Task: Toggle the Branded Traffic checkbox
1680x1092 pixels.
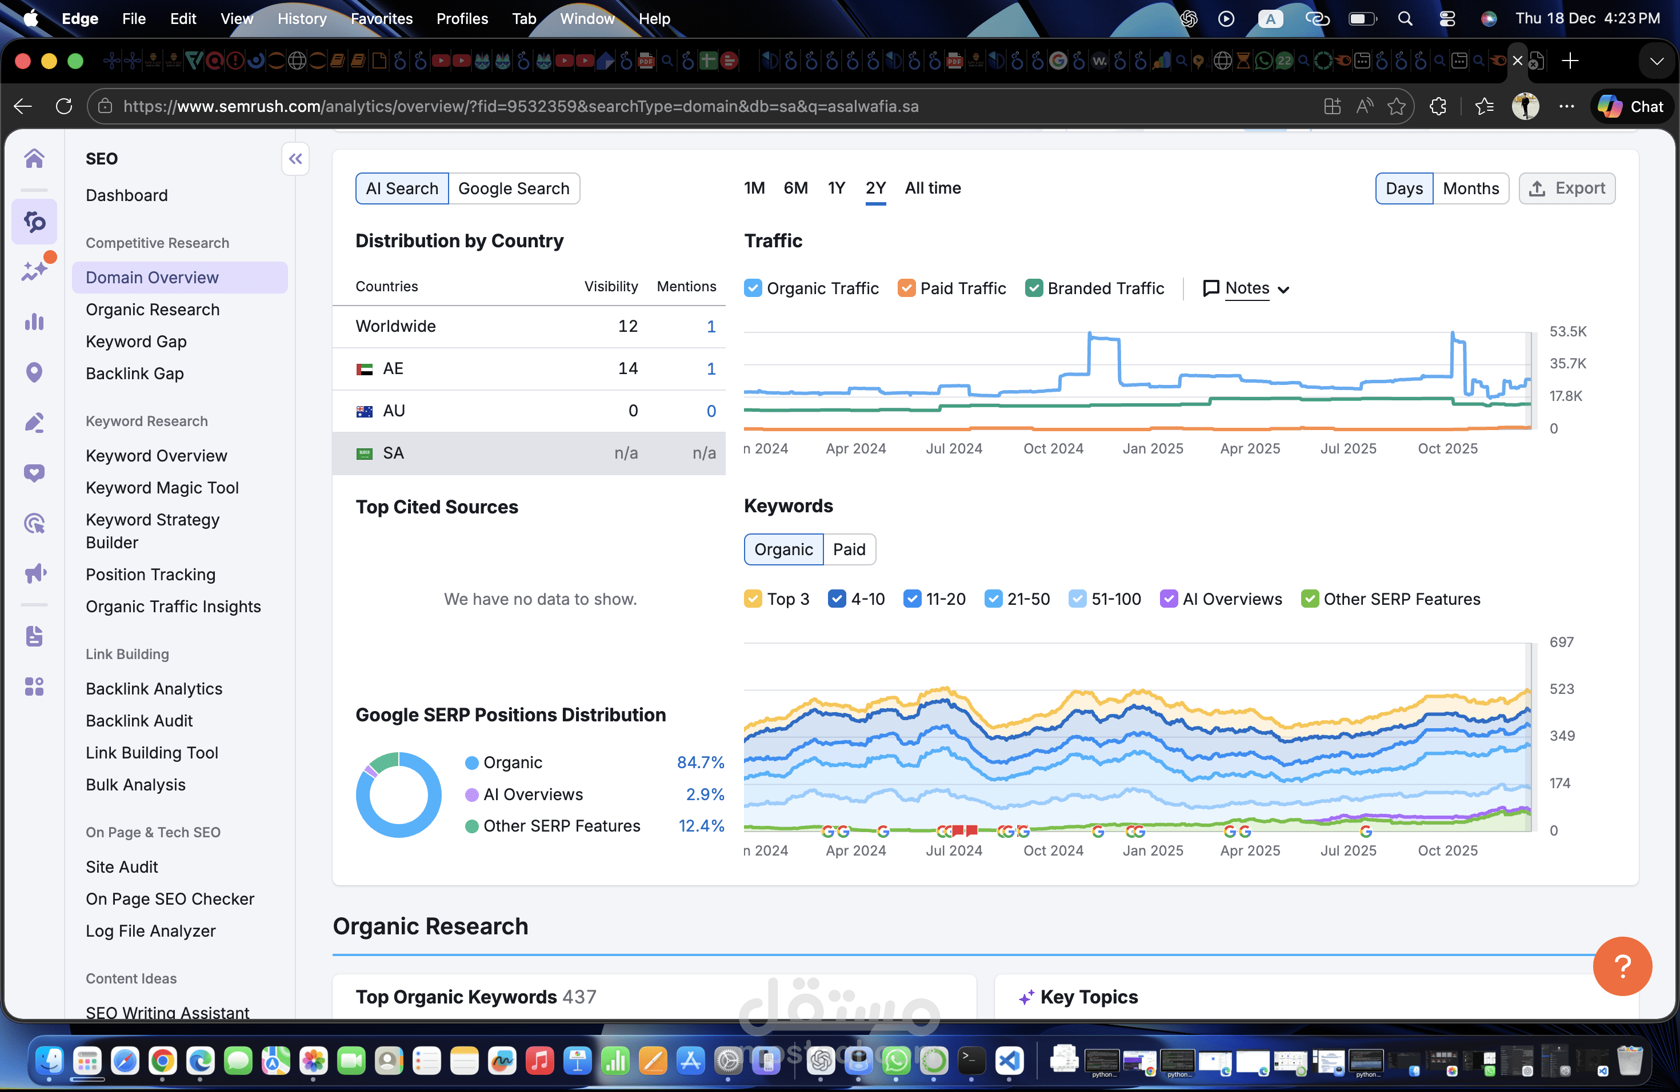Action: 1033,288
